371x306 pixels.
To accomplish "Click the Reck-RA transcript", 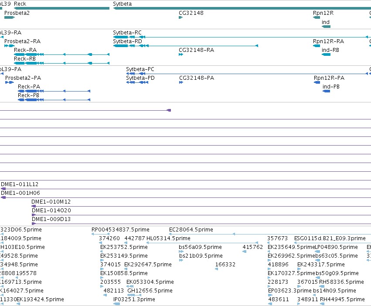I will click(x=62, y=54).
